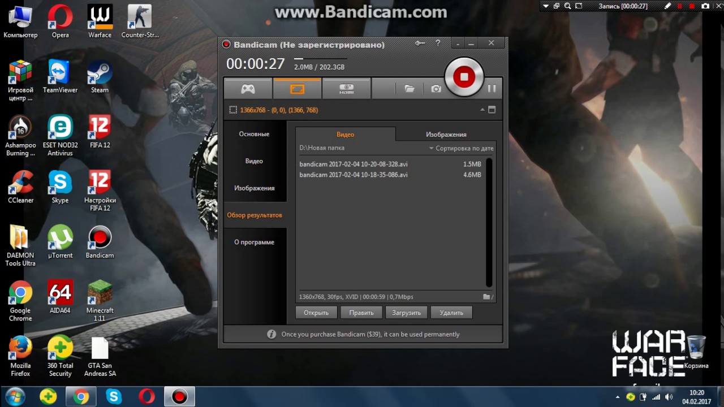Open GTA San Andreas SA desktop file

point(100,356)
